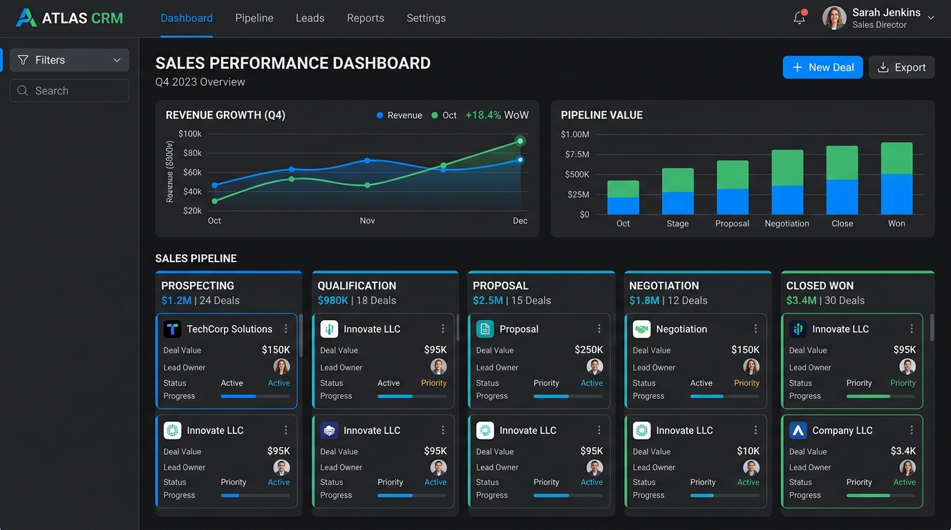
Task: Click the Export button
Action: point(901,67)
